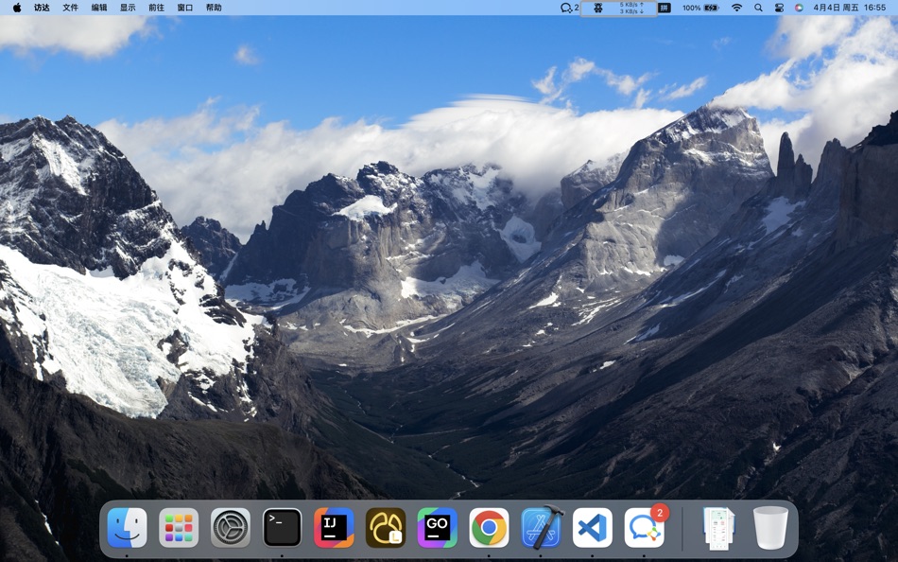Launch IntelliJ IDEA
This screenshot has height=562, width=898.
334,527
